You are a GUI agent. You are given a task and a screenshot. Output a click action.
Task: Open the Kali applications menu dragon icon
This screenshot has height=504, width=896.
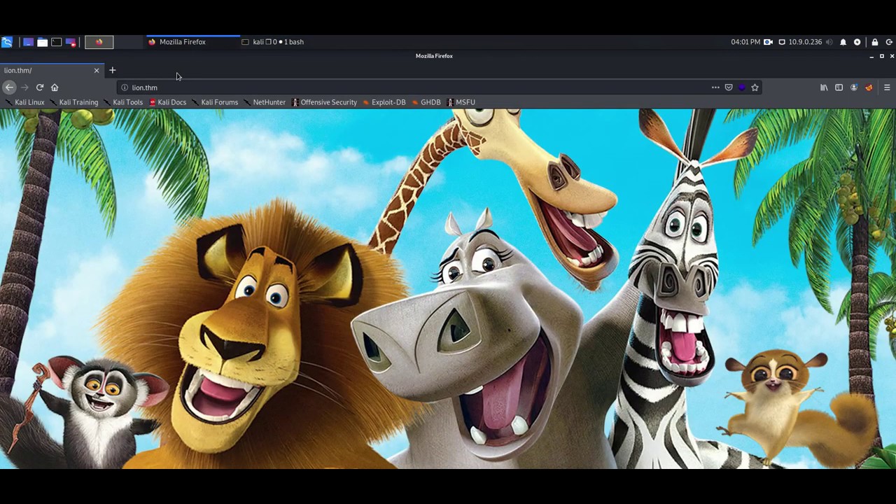(6, 42)
